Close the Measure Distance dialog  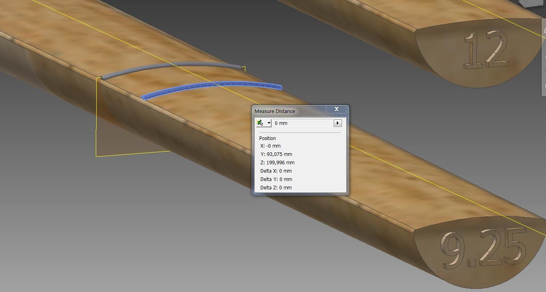[336, 109]
